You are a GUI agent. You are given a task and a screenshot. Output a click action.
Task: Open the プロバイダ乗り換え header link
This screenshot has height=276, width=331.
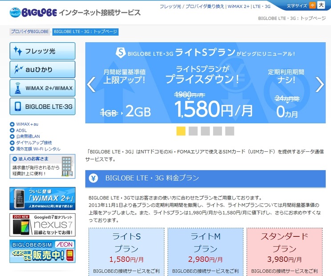(205, 7)
